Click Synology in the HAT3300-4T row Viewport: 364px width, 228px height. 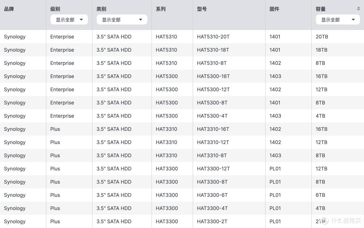(14, 208)
